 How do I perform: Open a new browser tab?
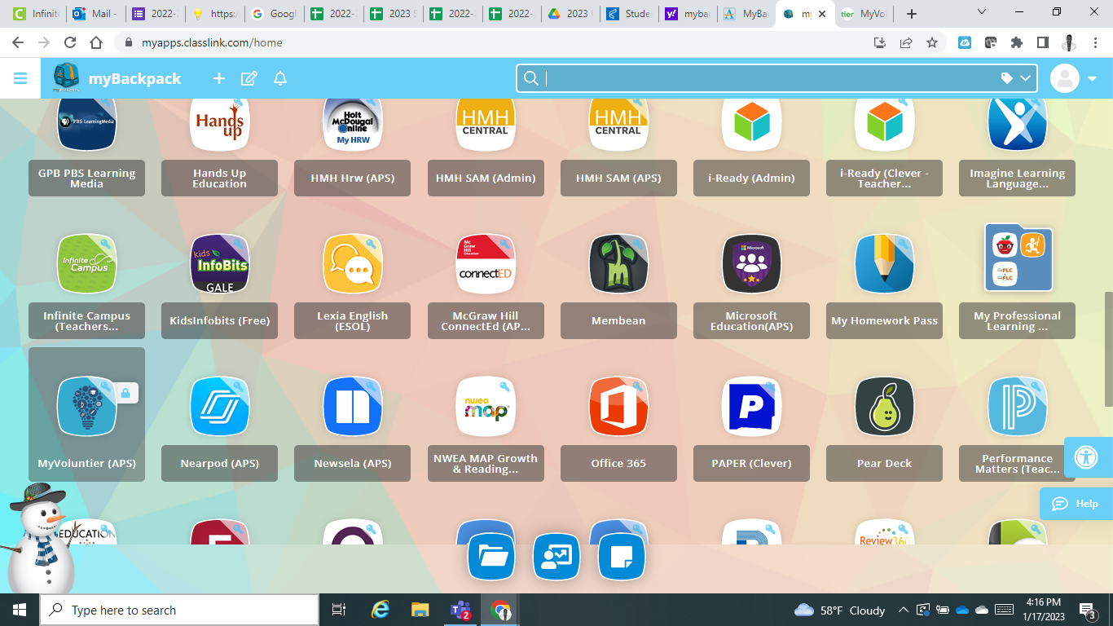point(912,14)
